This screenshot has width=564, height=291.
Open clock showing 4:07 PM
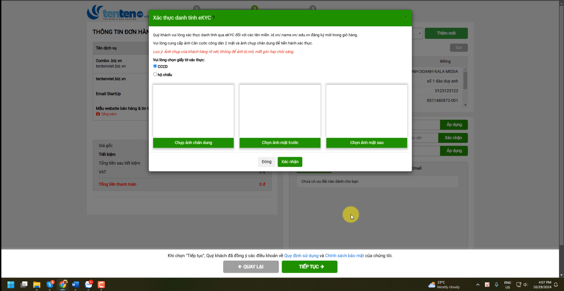[x=542, y=285]
